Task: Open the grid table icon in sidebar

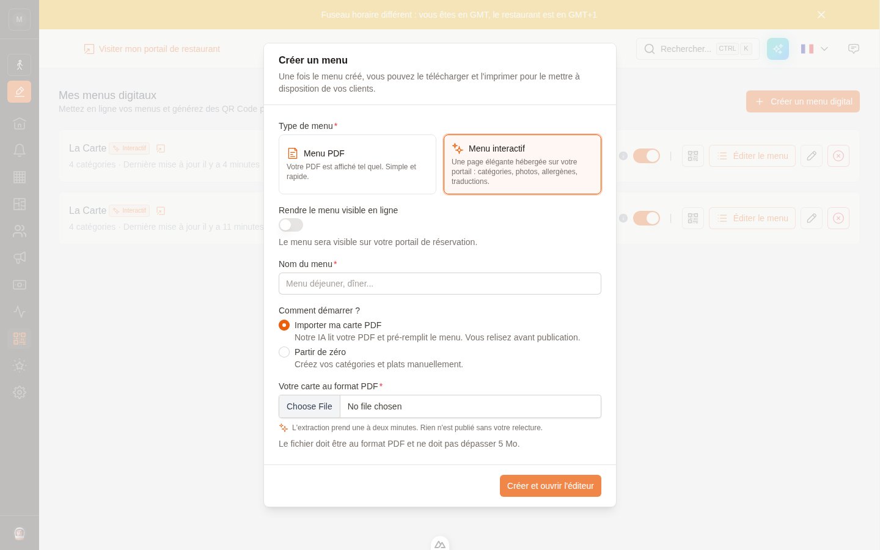Action: click(20, 177)
